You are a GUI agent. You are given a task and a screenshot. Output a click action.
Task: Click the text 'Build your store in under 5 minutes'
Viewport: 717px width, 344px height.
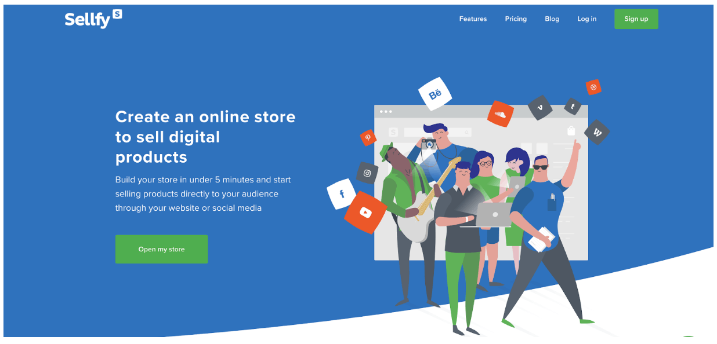[x=185, y=180]
